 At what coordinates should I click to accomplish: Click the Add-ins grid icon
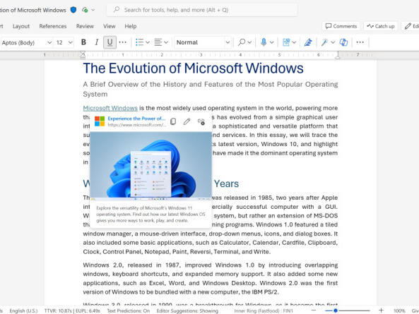coord(286,42)
